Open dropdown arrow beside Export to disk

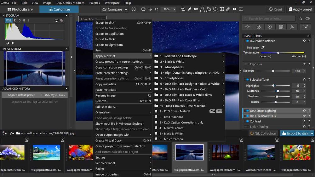point(312,134)
